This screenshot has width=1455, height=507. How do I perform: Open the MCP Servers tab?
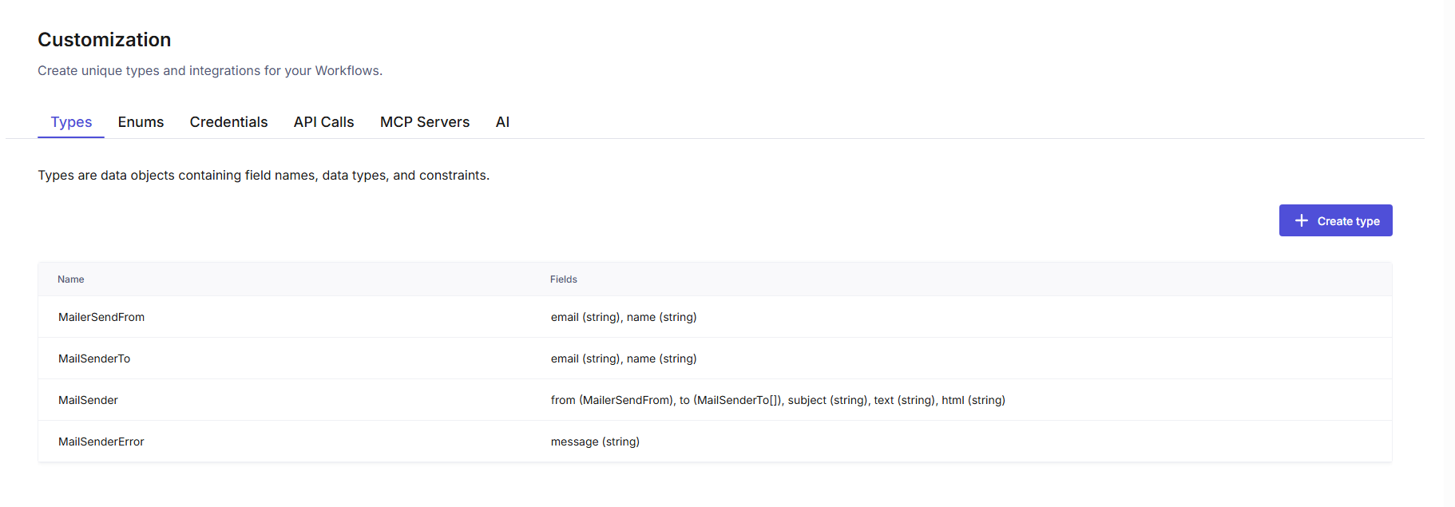(x=425, y=122)
